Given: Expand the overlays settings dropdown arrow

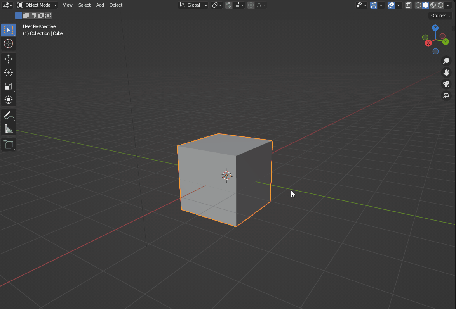Looking at the screenshot, I should click(399, 5).
